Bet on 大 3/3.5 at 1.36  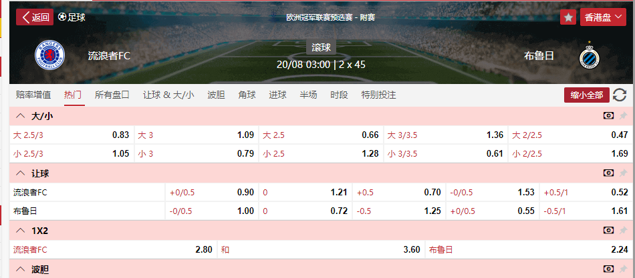[446, 135]
